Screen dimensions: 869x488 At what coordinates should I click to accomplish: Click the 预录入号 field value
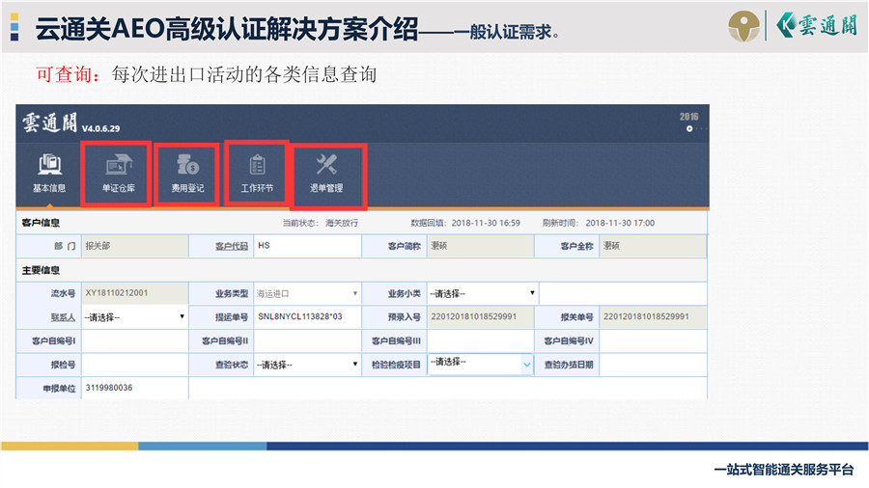[x=481, y=317]
